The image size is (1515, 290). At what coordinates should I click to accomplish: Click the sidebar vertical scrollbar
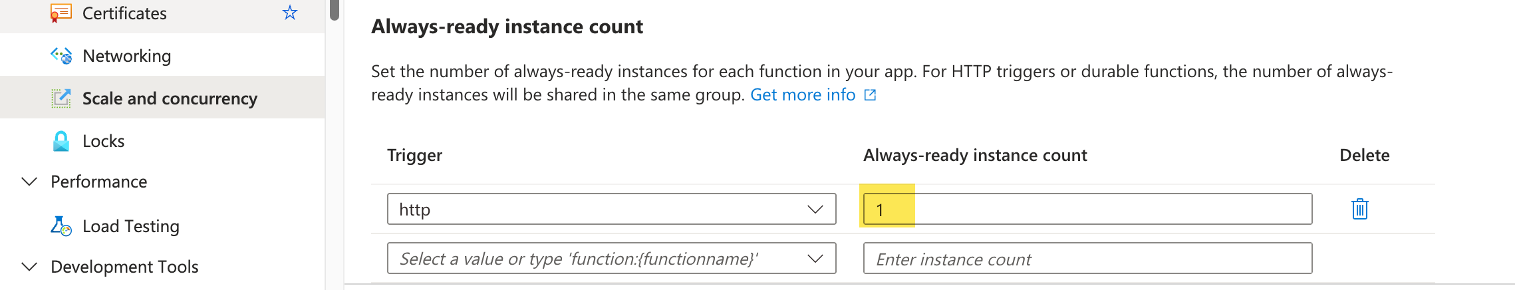coord(335,10)
